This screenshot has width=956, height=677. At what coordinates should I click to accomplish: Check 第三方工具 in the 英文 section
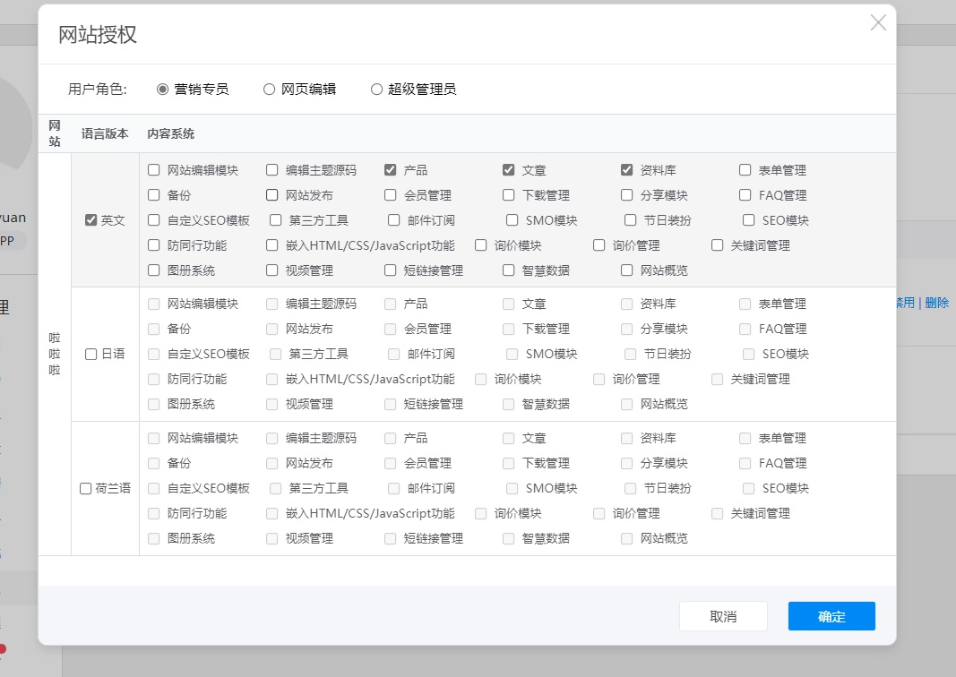276,220
